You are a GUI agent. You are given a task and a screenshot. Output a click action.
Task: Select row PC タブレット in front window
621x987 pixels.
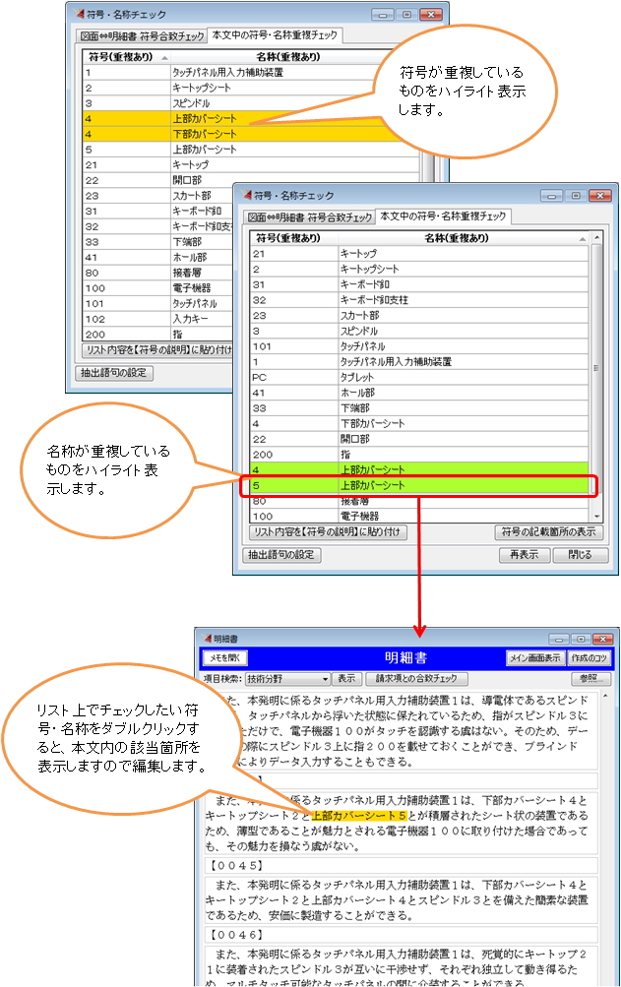click(x=419, y=377)
